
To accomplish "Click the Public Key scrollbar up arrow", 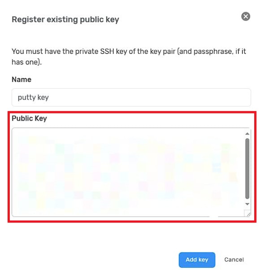I will click(247, 134).
